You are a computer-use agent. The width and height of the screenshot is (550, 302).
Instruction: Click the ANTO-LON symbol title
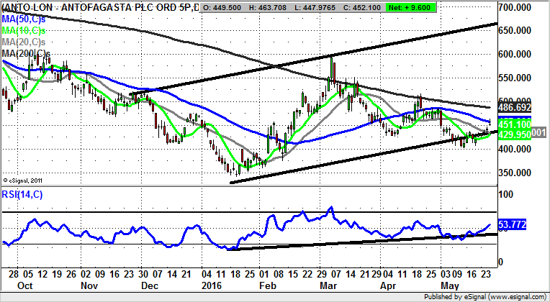click(27, 7)
